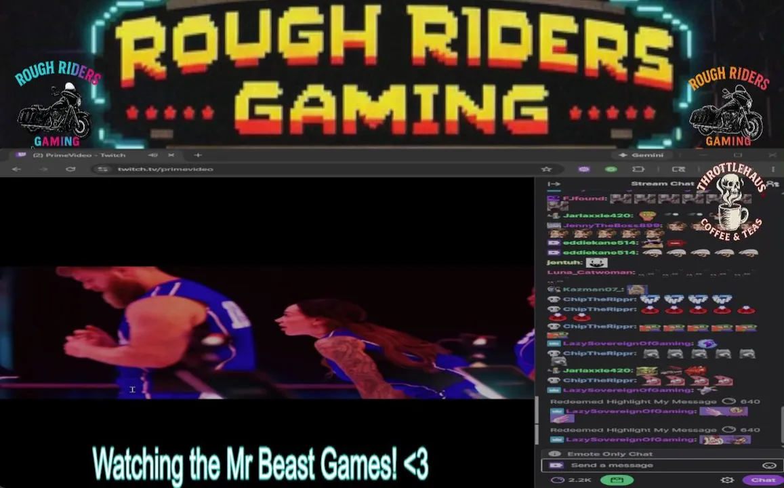This screenshot has width=784, height=488.
Task: Open the browser three-dot menu
Action: pyautogui.click(x=773, y=169)
